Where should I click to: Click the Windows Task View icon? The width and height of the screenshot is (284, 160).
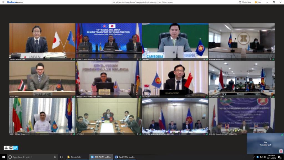click(62, 157)
